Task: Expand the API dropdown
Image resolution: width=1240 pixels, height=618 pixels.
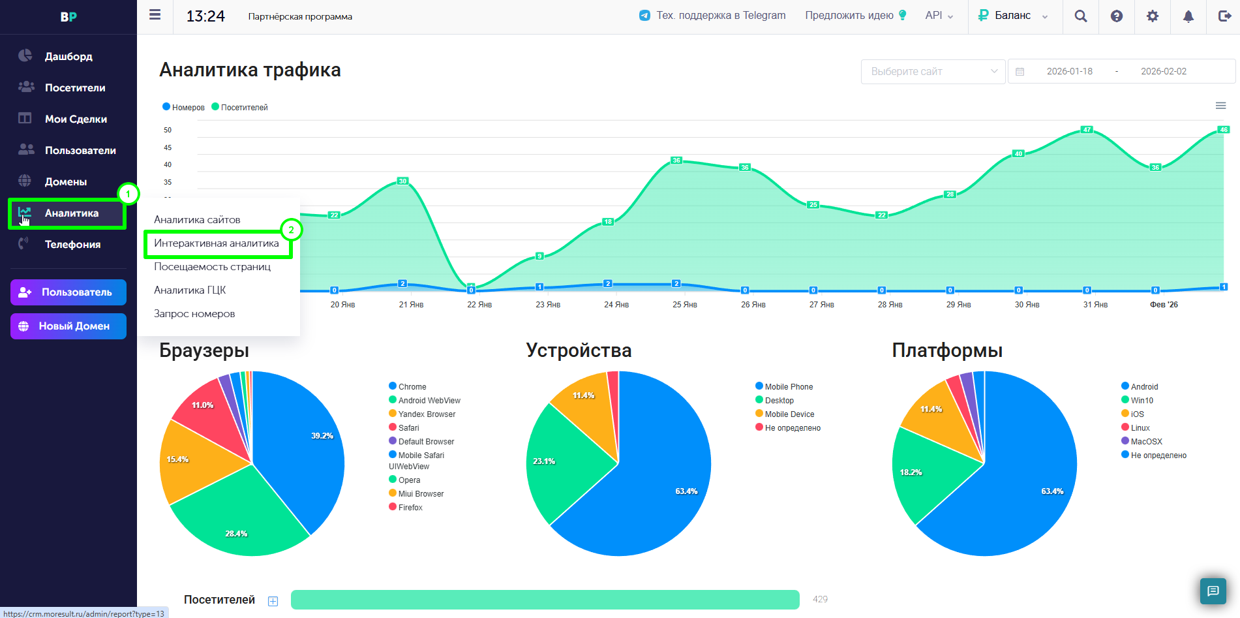Action: [939, 16]
